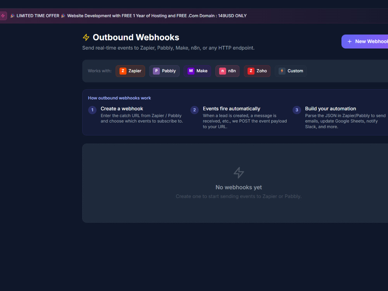Click the pink n8n logo icon
Screen dimensions: 388x291
222,71
